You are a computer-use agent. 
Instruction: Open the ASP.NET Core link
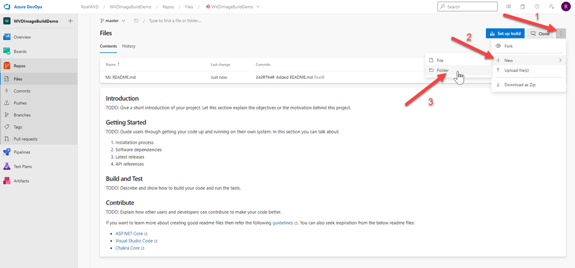tap(129, 233)
